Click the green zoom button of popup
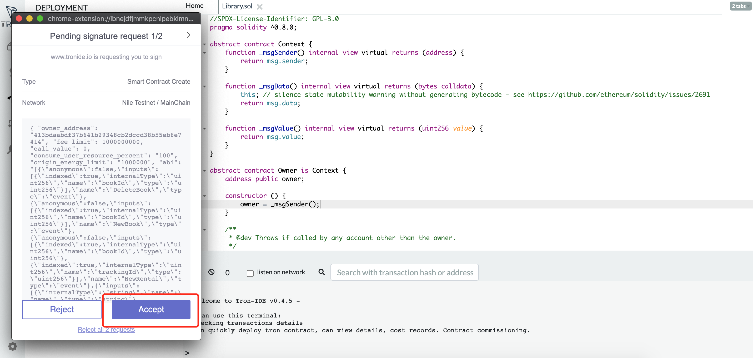 [x=40, y=19]
